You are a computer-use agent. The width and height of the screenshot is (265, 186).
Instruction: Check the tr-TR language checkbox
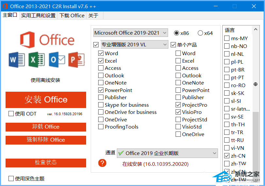[x=227, y=132]
